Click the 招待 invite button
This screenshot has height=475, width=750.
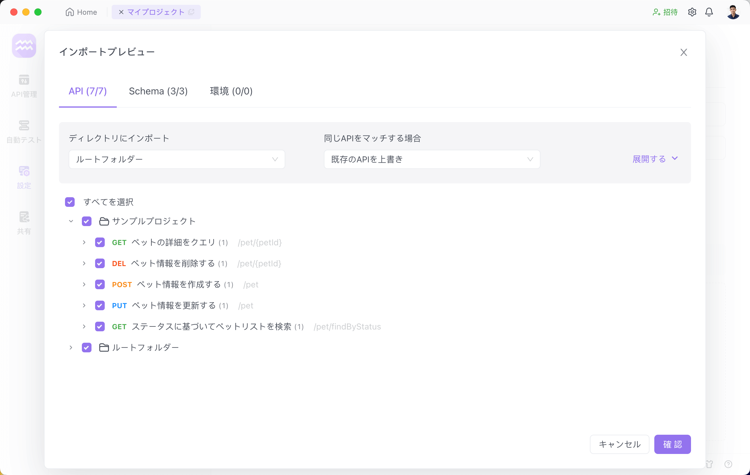tap(665, 12)
